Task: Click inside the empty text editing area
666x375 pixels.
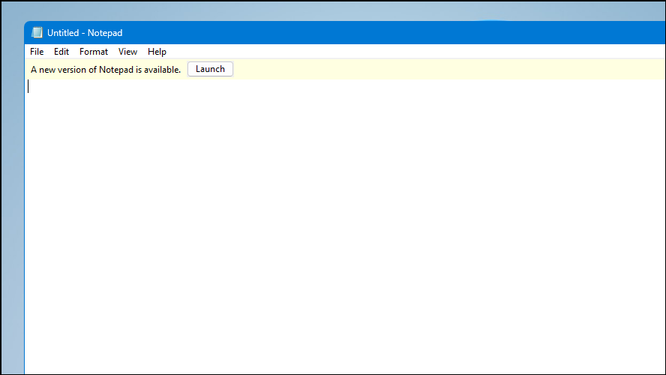Action: point(345,226)
